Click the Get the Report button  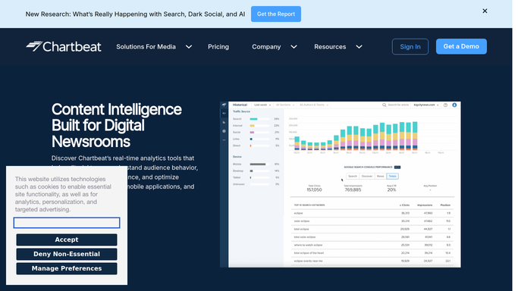[x=276, y=14]
